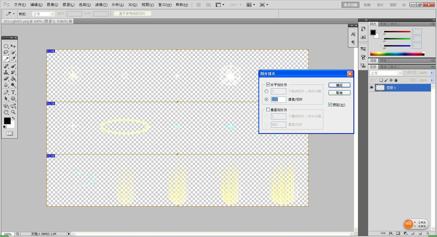Activate the Hand tool
Viewport: 437px width, 237px height.
click(6, 112)
